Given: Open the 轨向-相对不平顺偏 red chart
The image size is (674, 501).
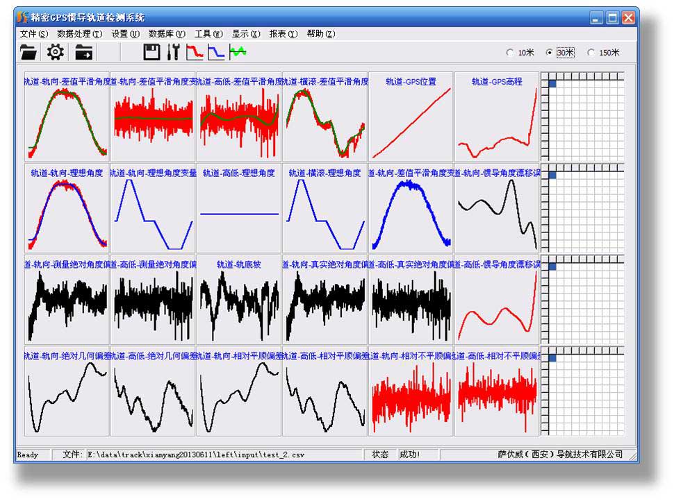Looking at the screenshot, I should 411,391.
